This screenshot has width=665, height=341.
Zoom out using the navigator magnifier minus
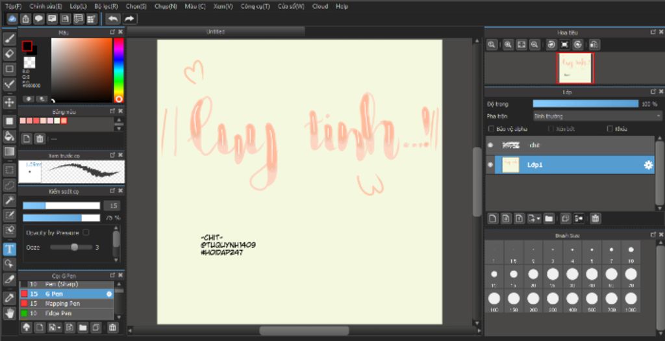535,45
